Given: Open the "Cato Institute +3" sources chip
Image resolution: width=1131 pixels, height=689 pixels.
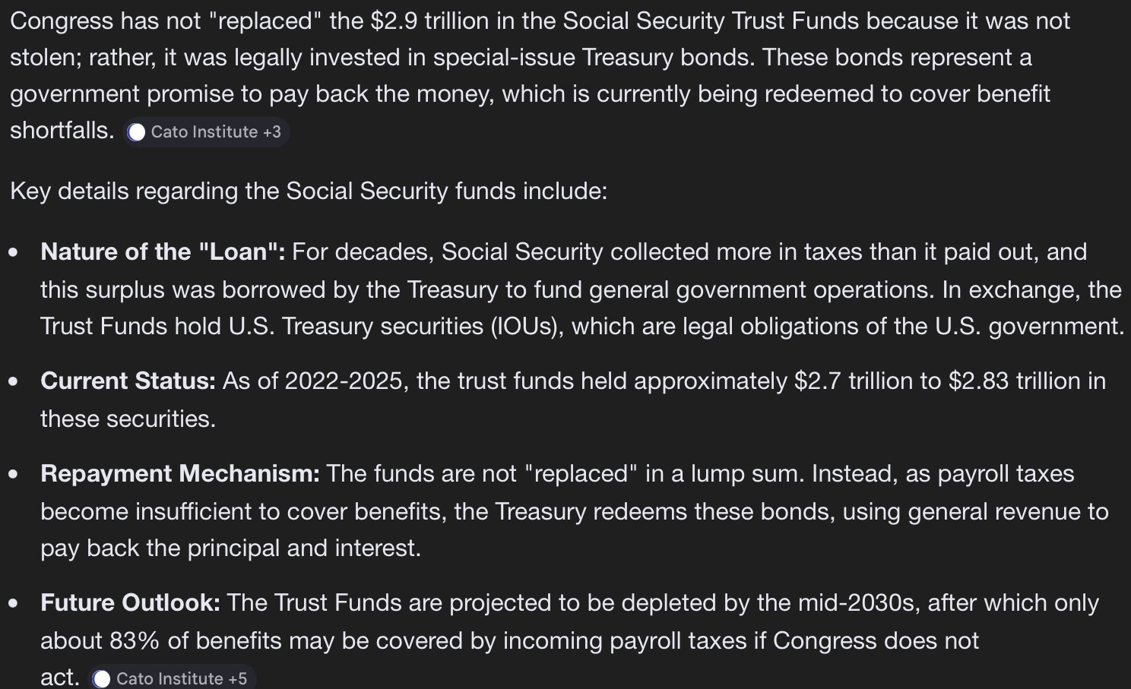Looking at the screenshot, I should click(207, 132).
